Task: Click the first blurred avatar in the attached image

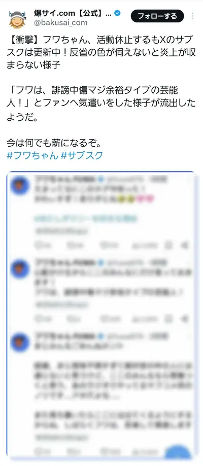Action: (20, 186)
